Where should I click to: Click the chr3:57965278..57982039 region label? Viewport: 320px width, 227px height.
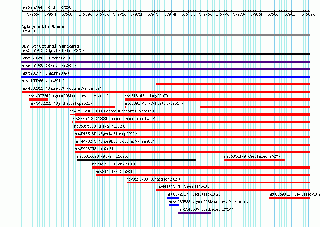[46, 8]
